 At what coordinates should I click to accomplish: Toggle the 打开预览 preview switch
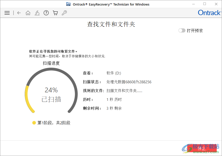pos(182,30)
